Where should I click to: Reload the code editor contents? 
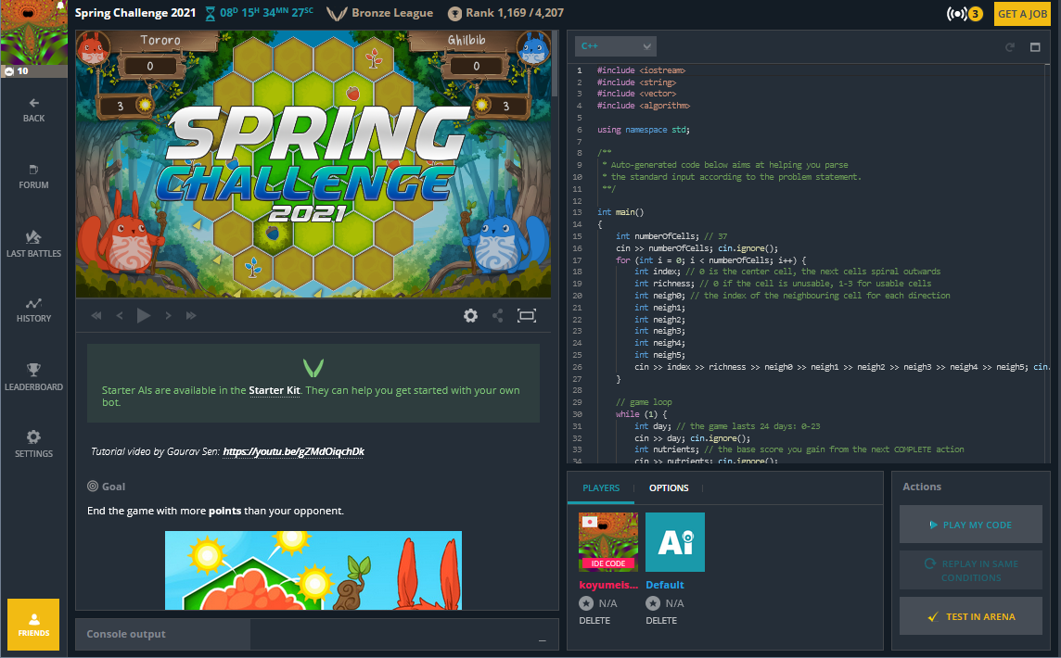[x=1010, y=47]
